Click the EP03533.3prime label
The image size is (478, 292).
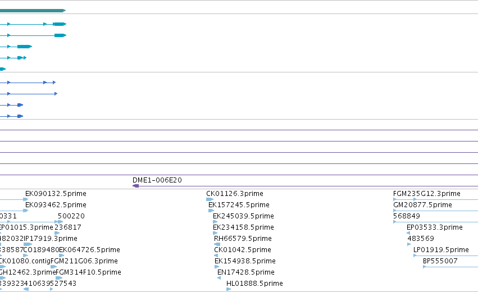tap(435, 227)
